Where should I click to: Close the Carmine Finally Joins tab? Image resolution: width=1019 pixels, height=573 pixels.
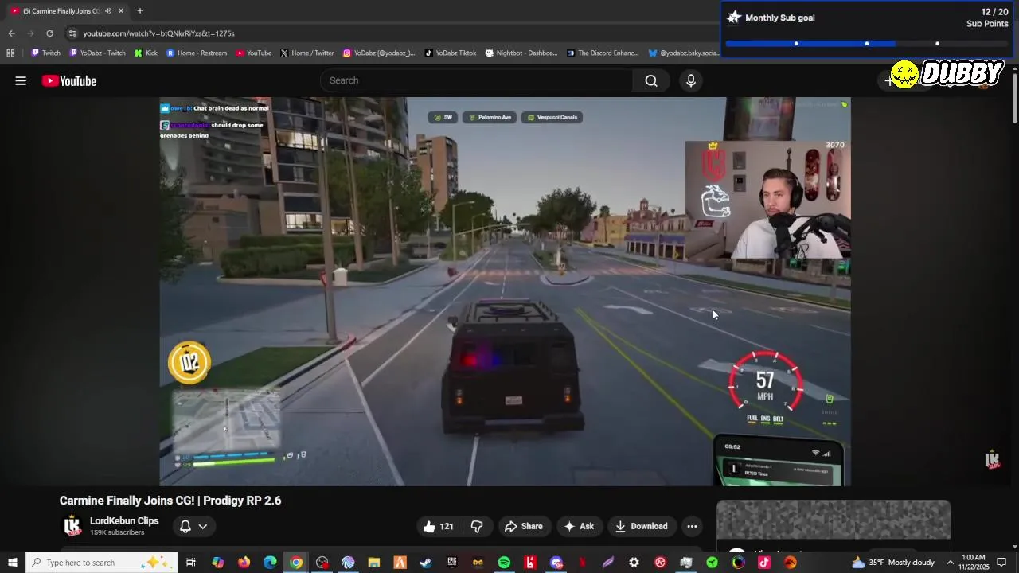(x=121, y=11)
